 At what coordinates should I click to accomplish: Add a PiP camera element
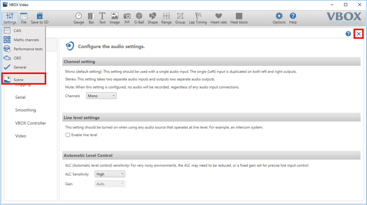(127, 18)
